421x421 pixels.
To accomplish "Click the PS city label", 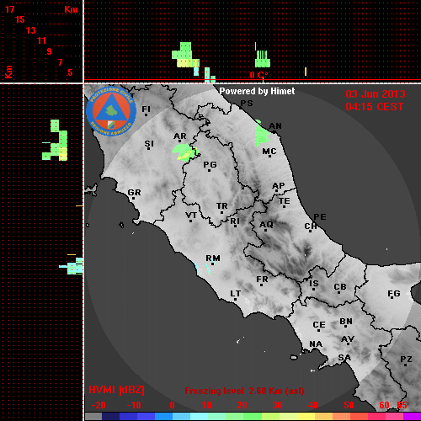I will point(247,104).
